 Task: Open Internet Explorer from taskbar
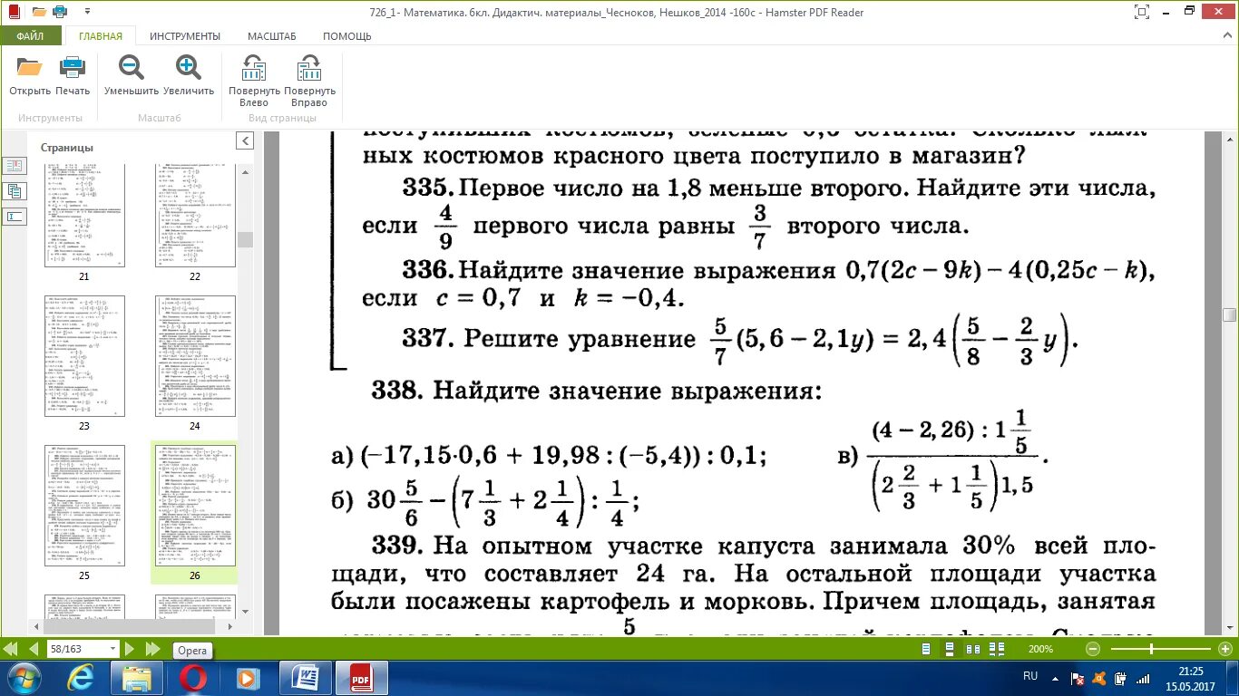81,677
